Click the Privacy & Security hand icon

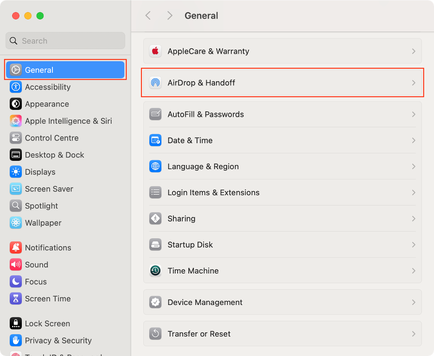click(16, 341)
